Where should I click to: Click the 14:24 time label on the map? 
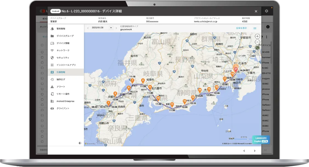pyautogui.click(x=243, y=70)
